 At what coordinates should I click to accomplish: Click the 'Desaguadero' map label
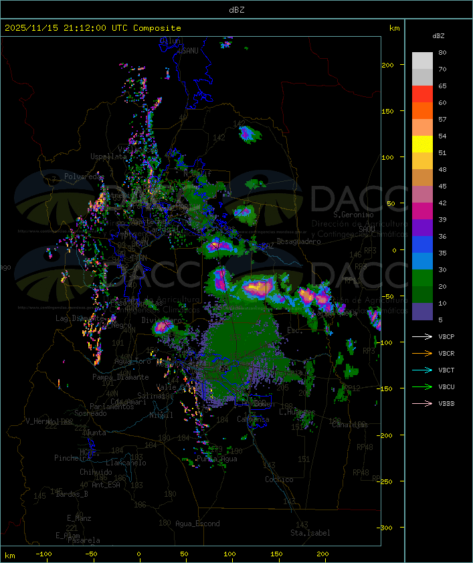click(x=298, y=241)
